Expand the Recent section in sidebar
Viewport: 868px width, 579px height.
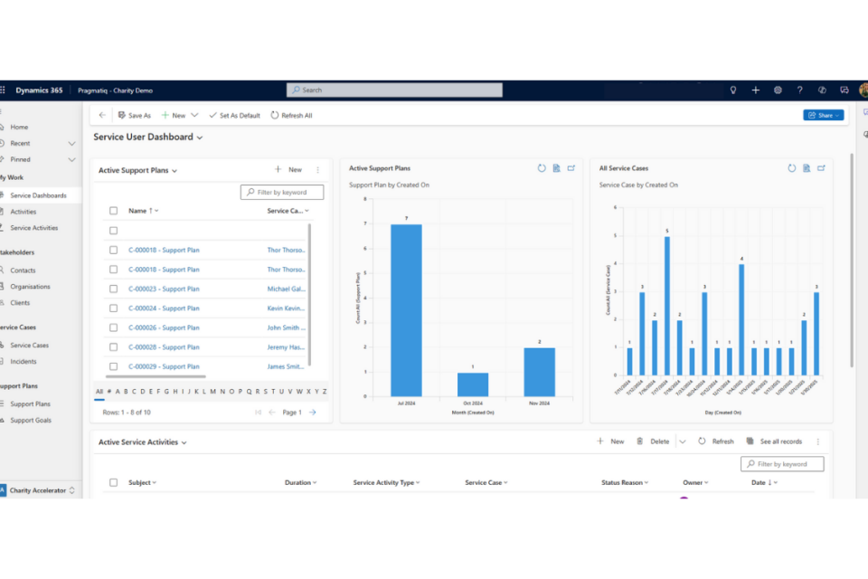point(71,143)
